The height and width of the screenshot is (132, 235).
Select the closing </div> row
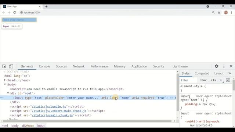pyautogui.click(x=15, y=102)
